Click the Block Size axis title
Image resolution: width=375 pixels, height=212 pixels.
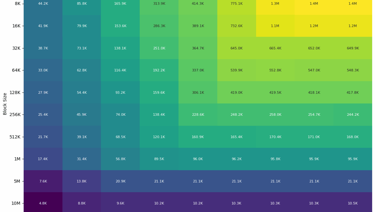tap(5, 104)
